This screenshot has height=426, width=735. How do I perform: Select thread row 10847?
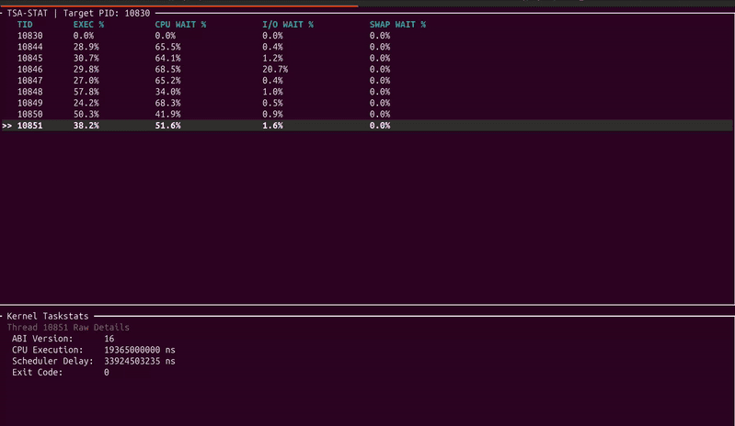tap(366, 81)
